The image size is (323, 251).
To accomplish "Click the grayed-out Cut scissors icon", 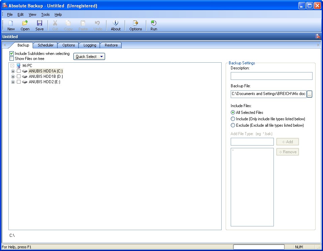I will click(55, 23).
